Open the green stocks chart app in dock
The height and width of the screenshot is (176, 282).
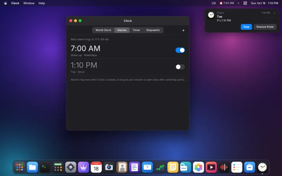point(160,167)
